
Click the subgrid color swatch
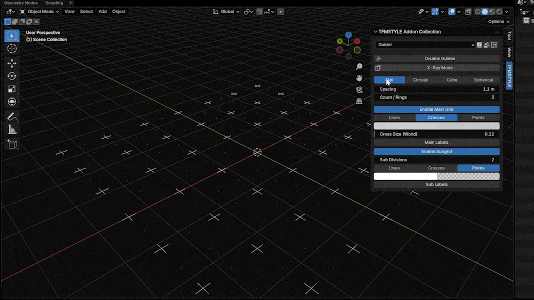(436, 176)
